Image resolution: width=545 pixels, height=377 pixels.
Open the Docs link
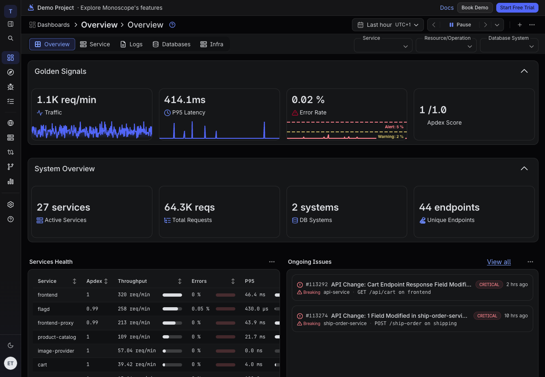point(447,8)
